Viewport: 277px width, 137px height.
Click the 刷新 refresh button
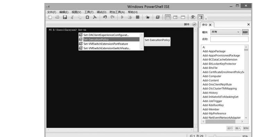(x=245, y=32)
